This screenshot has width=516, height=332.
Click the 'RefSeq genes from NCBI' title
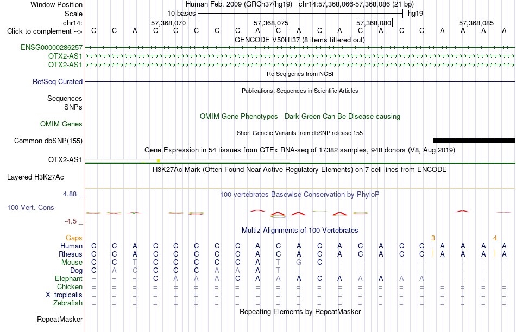click(x=300, y=74)
